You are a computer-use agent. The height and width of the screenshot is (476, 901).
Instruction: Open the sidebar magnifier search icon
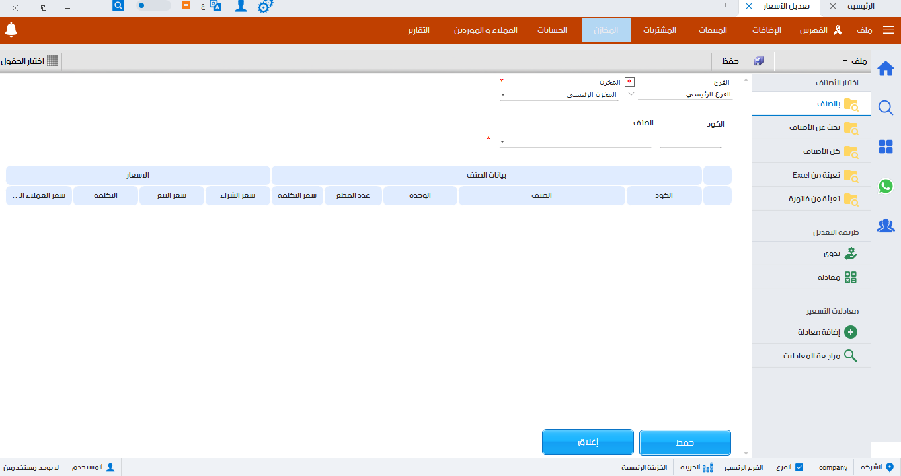pyautogui.click(x=886, y=108)
